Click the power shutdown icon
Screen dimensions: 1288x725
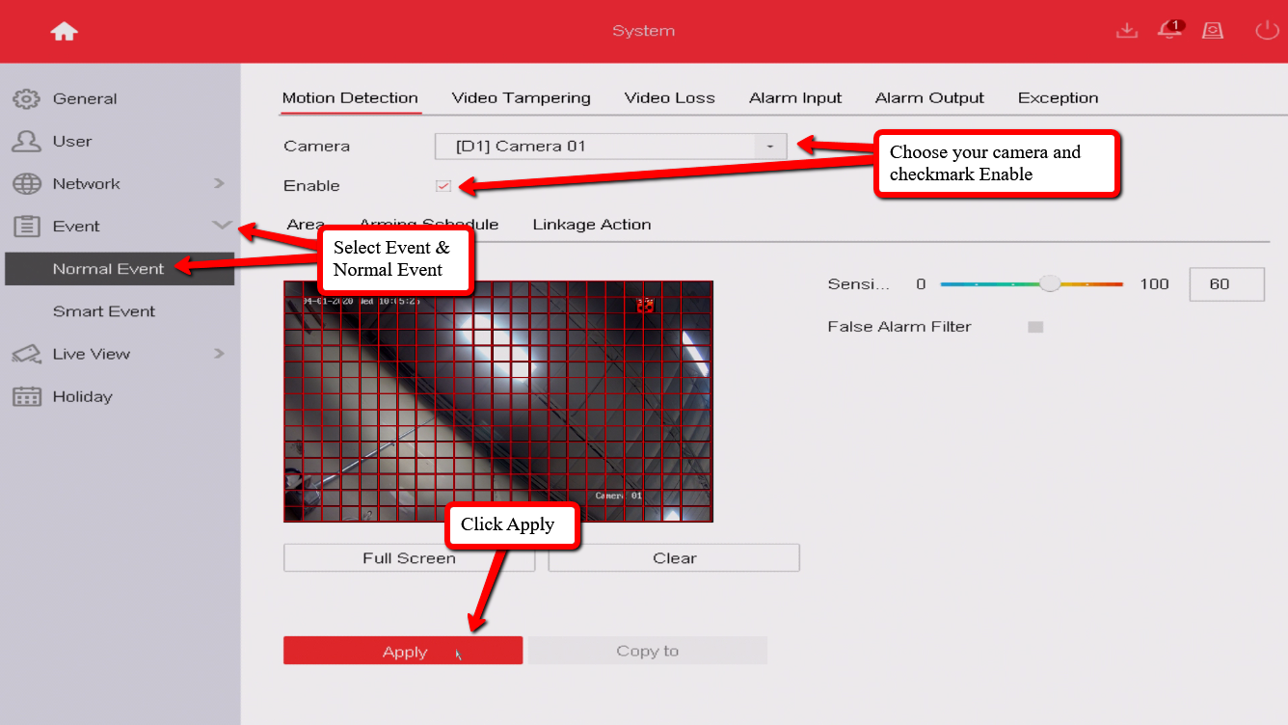click(x=1266, y=31)
